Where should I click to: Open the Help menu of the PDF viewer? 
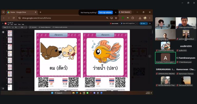23,25
